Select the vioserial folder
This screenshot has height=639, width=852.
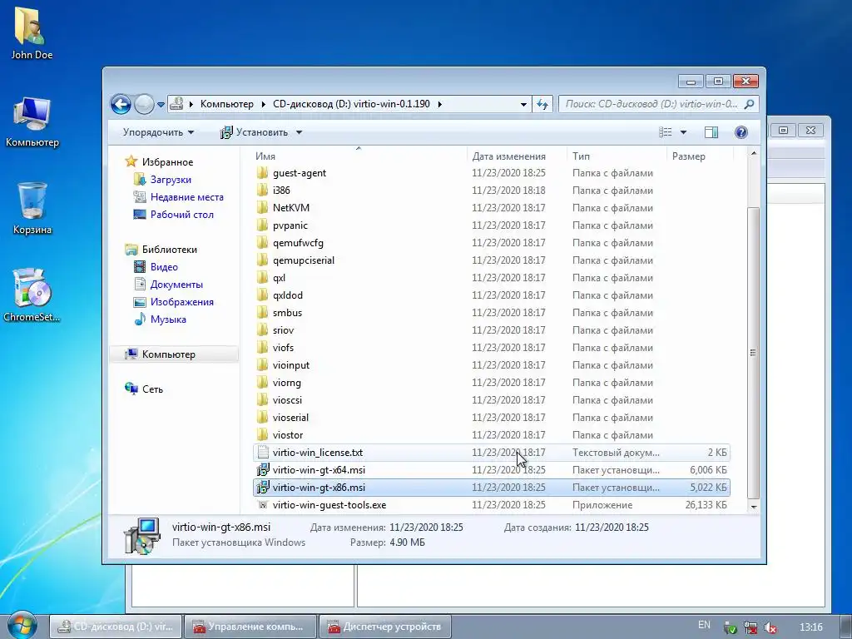click(290, 418)
